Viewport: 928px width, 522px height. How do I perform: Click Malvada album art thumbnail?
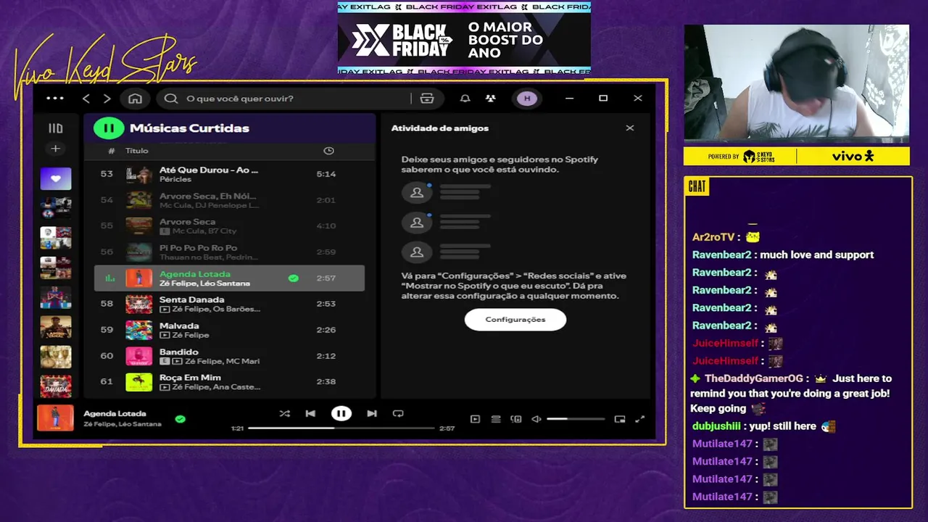pos(139,330)
